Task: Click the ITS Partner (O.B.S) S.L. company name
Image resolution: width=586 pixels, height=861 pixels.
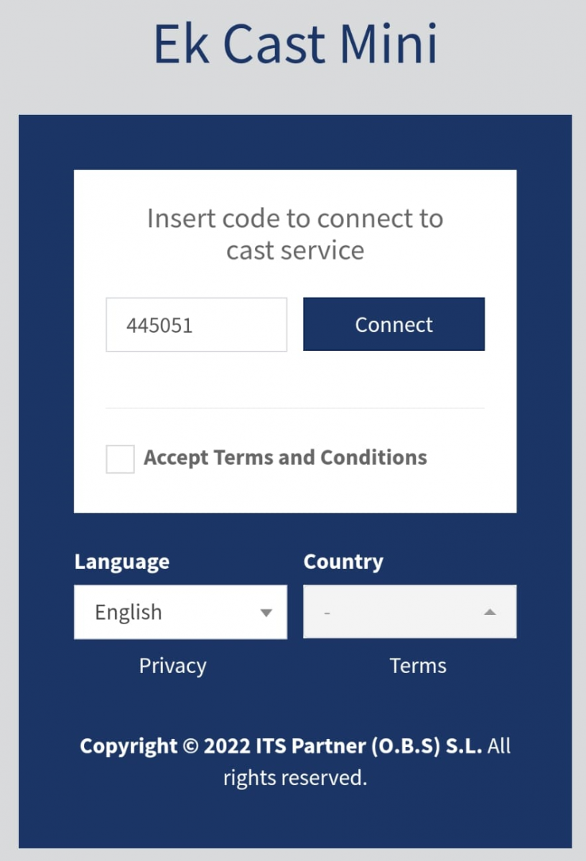Action: pyautogui.click(x=369, y=746)
